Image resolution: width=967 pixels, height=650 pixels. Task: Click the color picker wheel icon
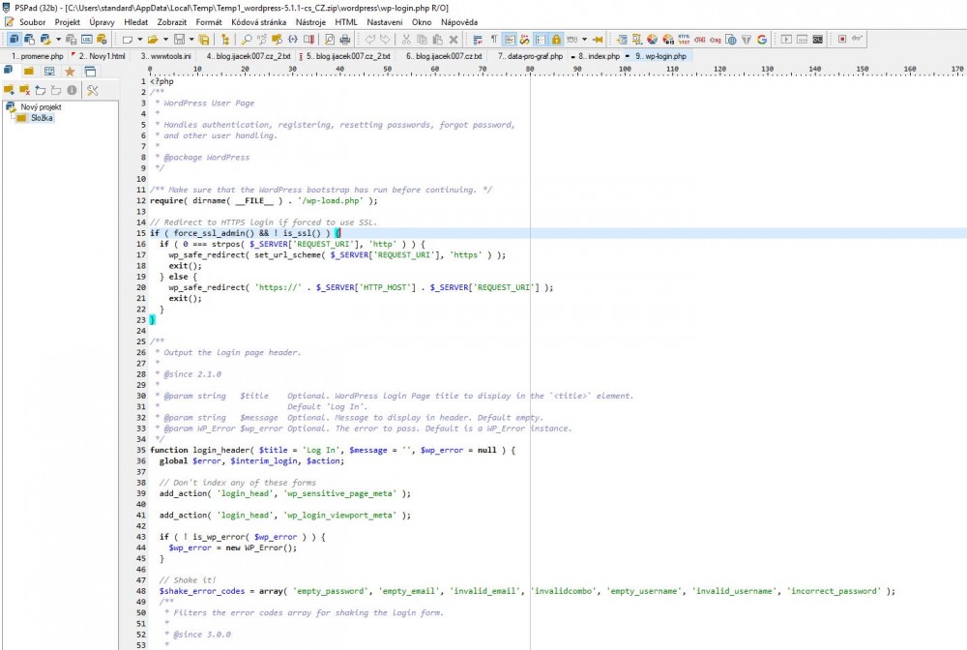(x=653, y=40)
